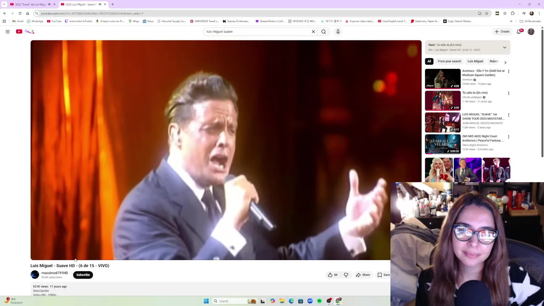Subscribe to massimo6791HD channel
Screen dimensions: 544x306
[x=83, y=275]
